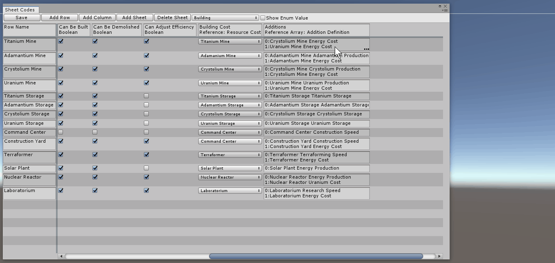Click the Can Be Built column header

(x=74, y=30)
